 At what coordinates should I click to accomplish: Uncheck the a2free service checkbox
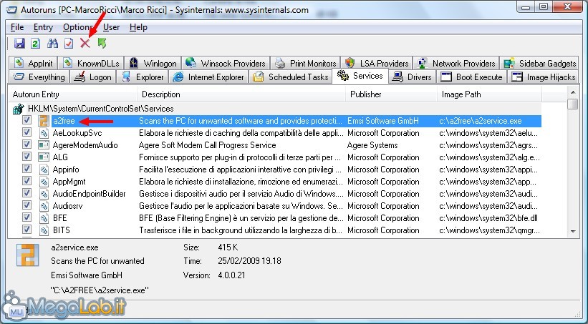(x=26, y=120)
